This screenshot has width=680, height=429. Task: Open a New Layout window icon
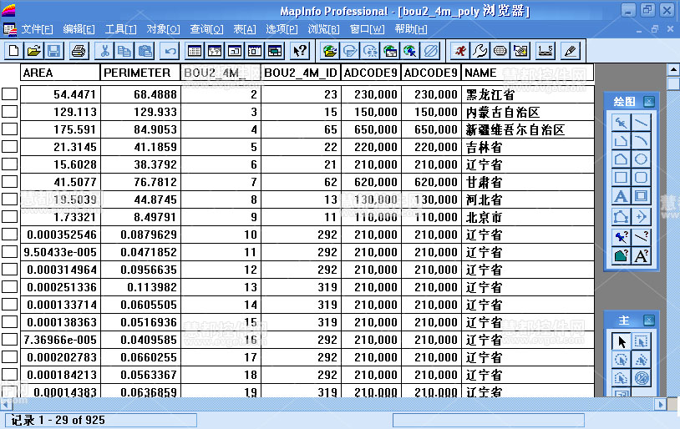coord(235,51)
